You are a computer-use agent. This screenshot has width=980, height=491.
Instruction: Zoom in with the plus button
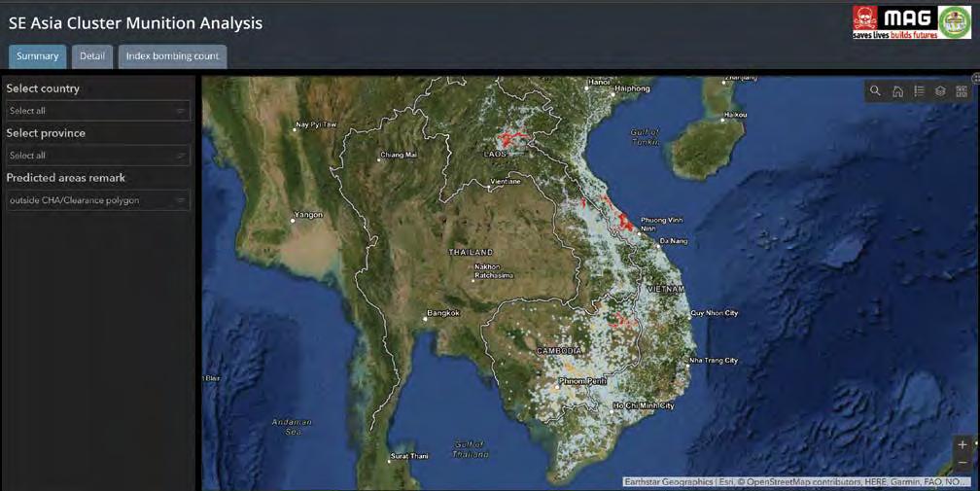click(962, 444)
